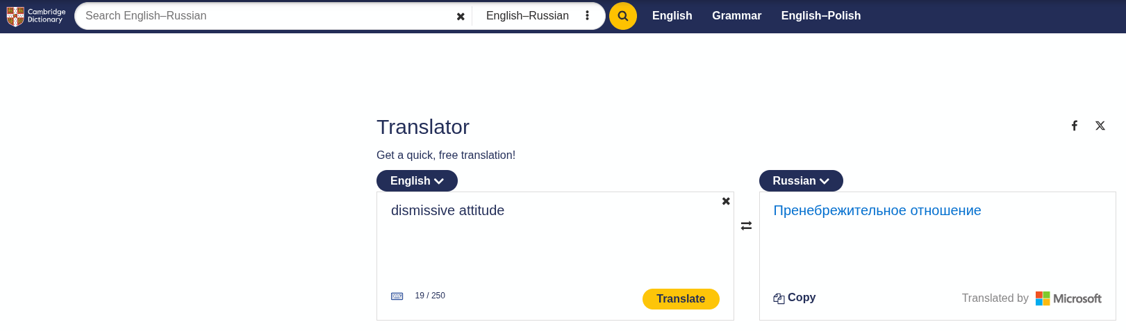Open the English–Polish menu item
Image resolution: width=1126 pixels, height=331 pixels.
pyautogui.click(x=821, y=16)
